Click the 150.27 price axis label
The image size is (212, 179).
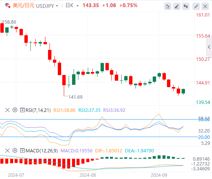click(x=203, y=59)
